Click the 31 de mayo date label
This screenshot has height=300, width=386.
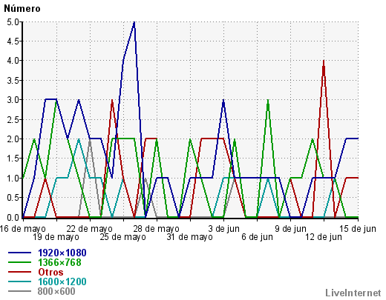190,237
